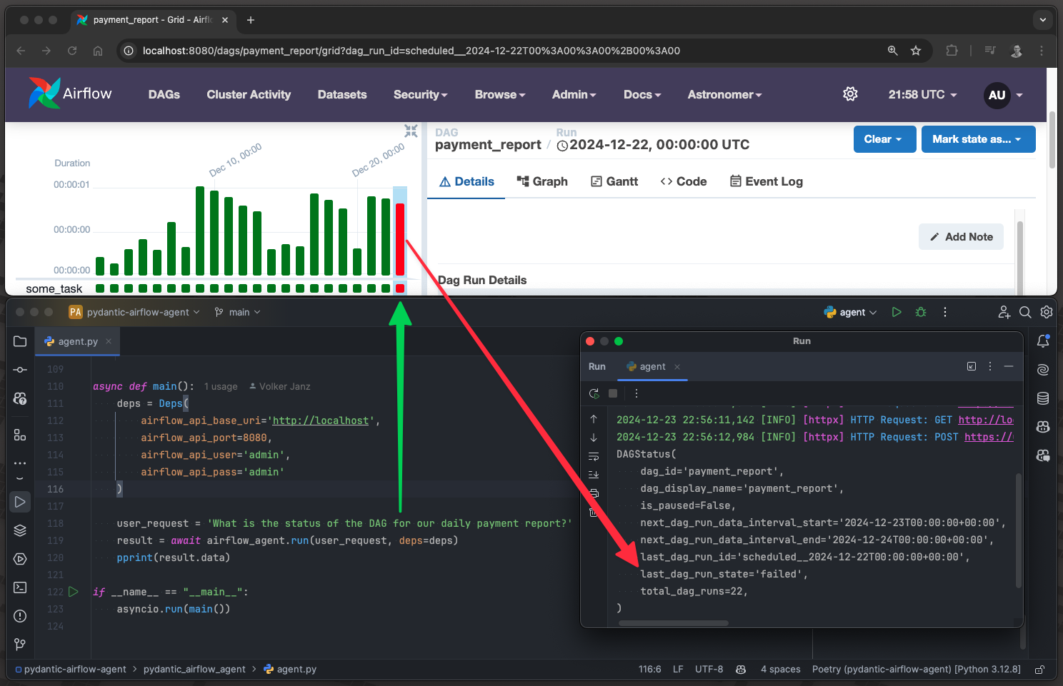The image size is (1063, 686).
Task: Expand the Clear dropdown button
Action: pyautogui.click(x=884, y=139)
